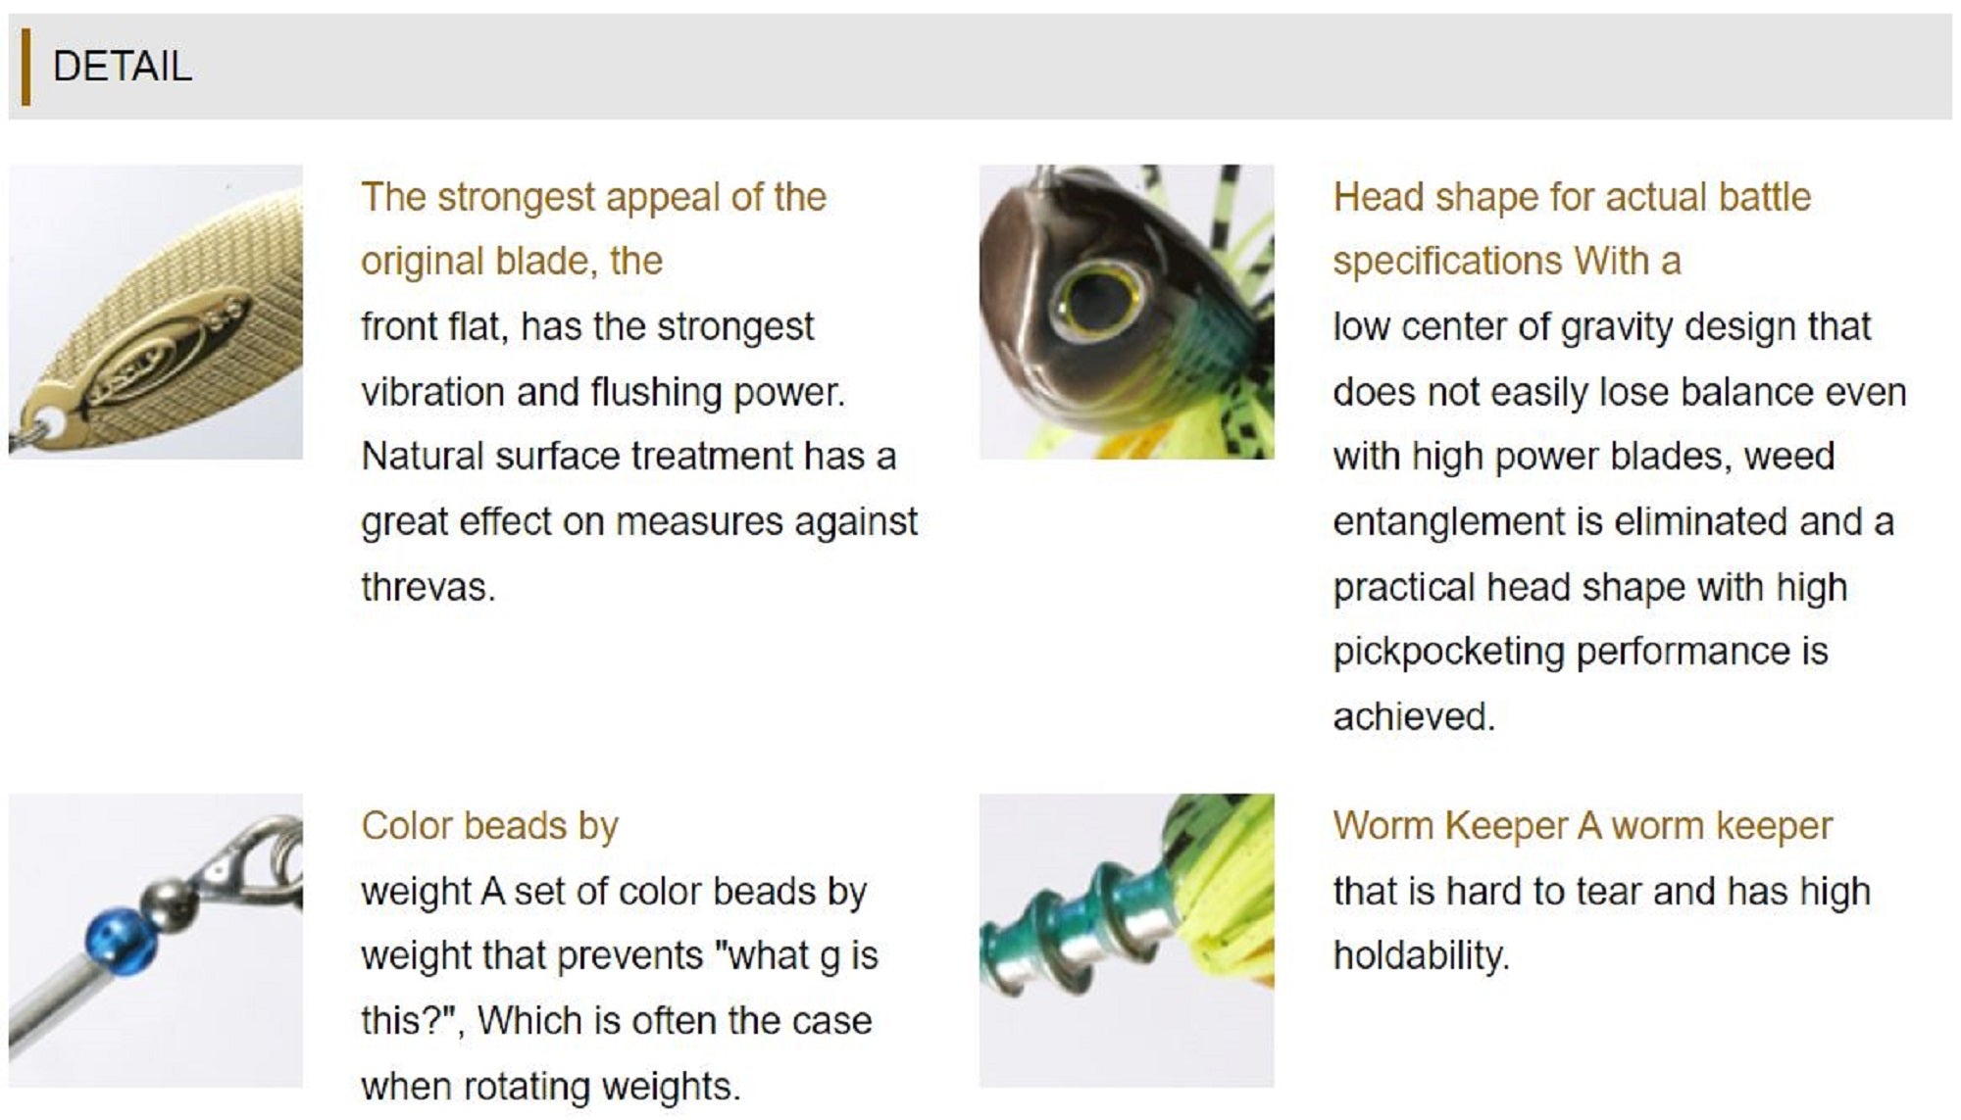View the green worm keeper image
The height and width of the screenshot is (1120, 1961).
click(x=1126, y=940)
